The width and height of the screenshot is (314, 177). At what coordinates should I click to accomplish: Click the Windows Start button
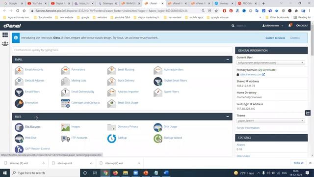pyautogui.click(x=5, y=173)
